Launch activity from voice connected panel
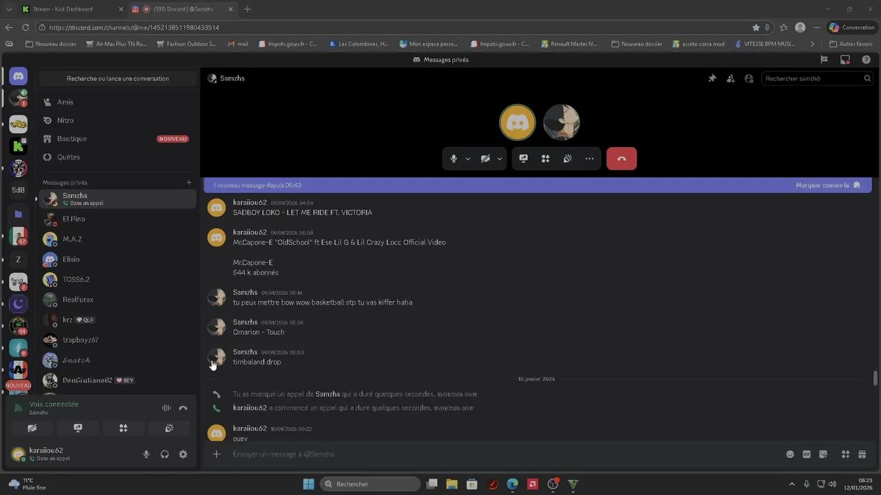 click(123, 428)
